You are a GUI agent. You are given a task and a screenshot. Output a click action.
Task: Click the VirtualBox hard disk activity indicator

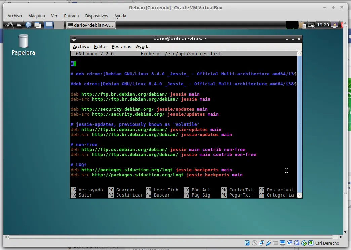(x=247, y=243)
